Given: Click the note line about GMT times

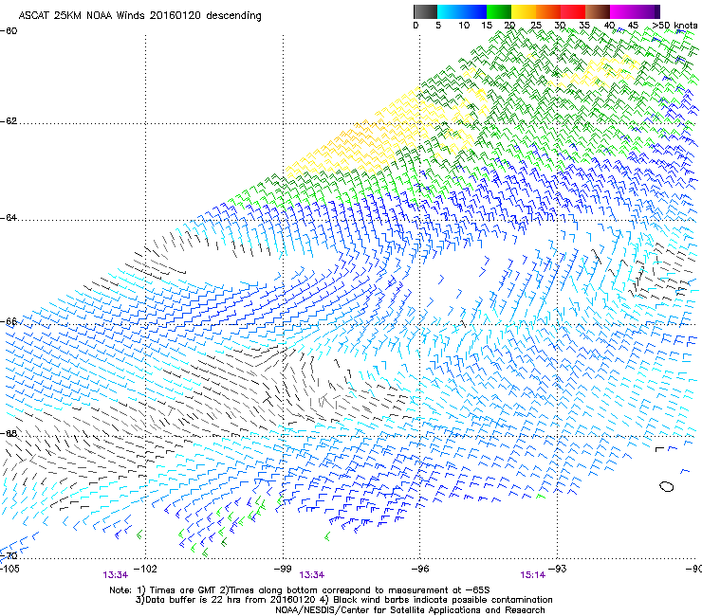Looking at the screenshot, I should [300, 590].
